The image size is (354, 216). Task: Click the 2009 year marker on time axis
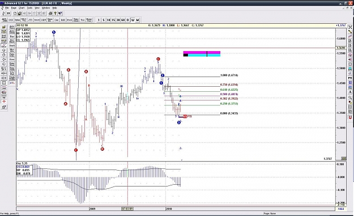(x=92, y=209)
